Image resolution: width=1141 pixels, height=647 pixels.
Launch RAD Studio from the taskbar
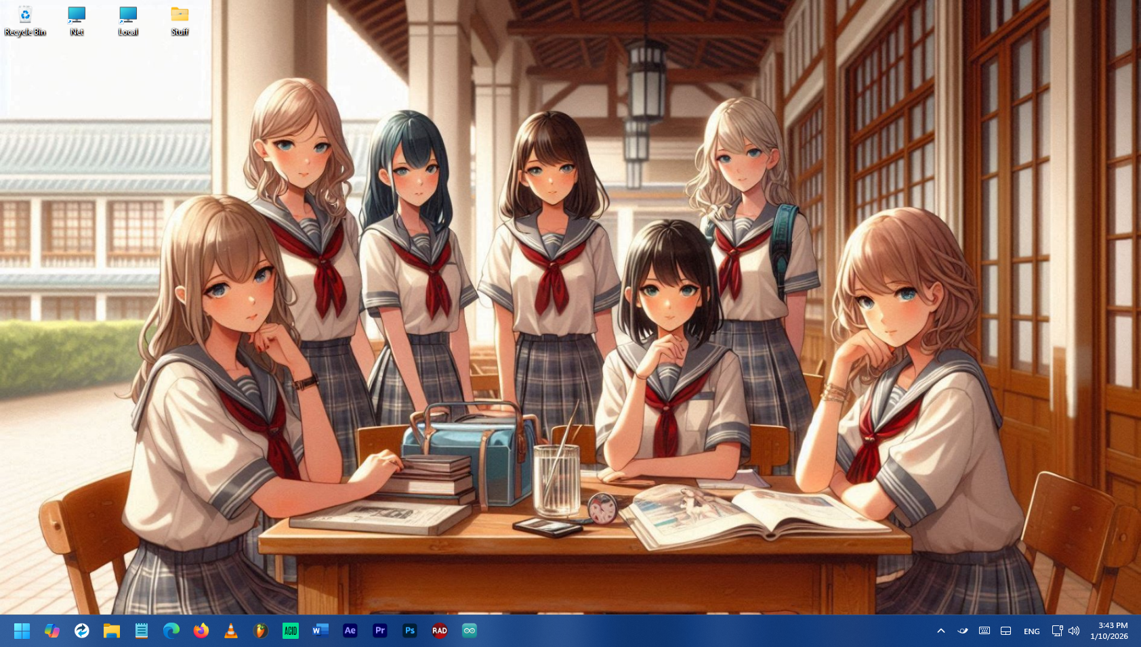[440, 631]
